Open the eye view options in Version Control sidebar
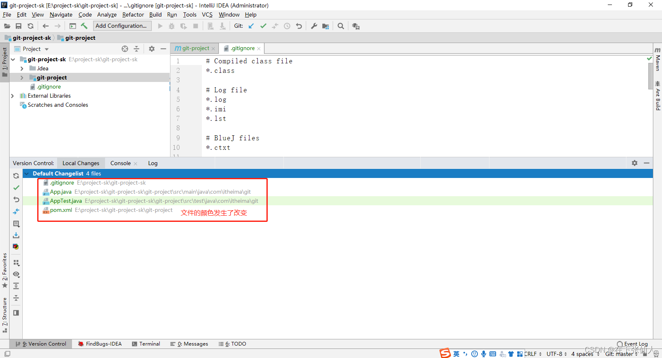The width and height of the screenshot is (662, 358). click(16, 274)
